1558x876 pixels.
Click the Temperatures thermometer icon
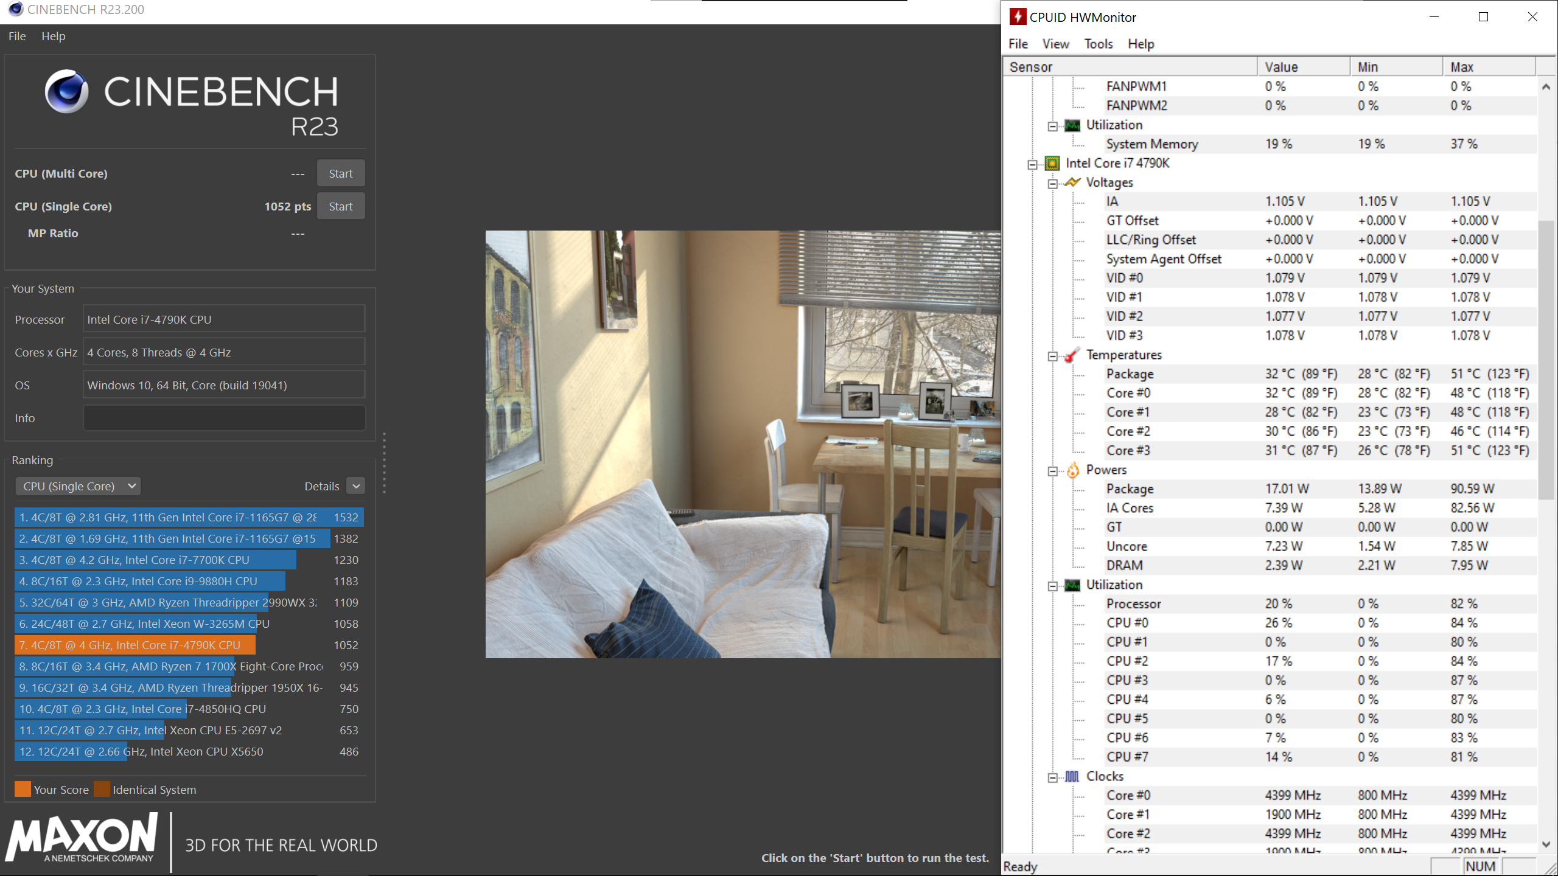coord(1072,355)
